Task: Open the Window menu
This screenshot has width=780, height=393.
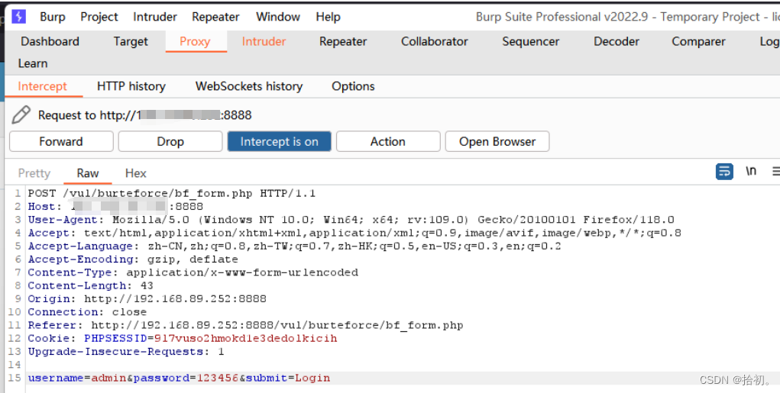Action: 277,17
